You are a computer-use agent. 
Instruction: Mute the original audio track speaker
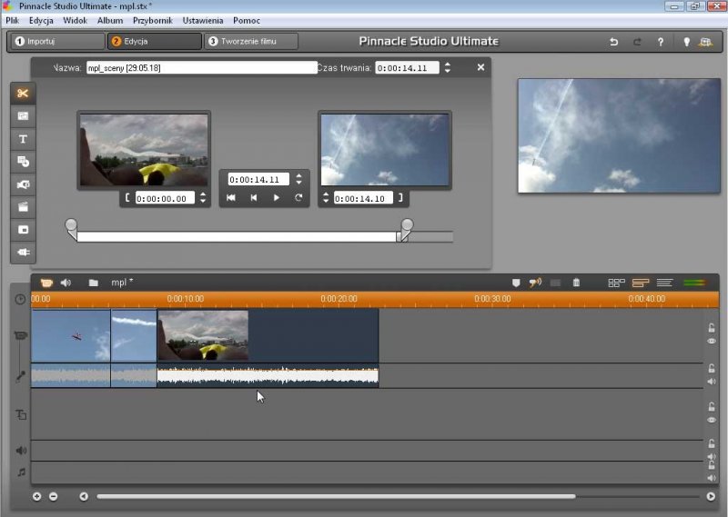[x=712, y=382]
